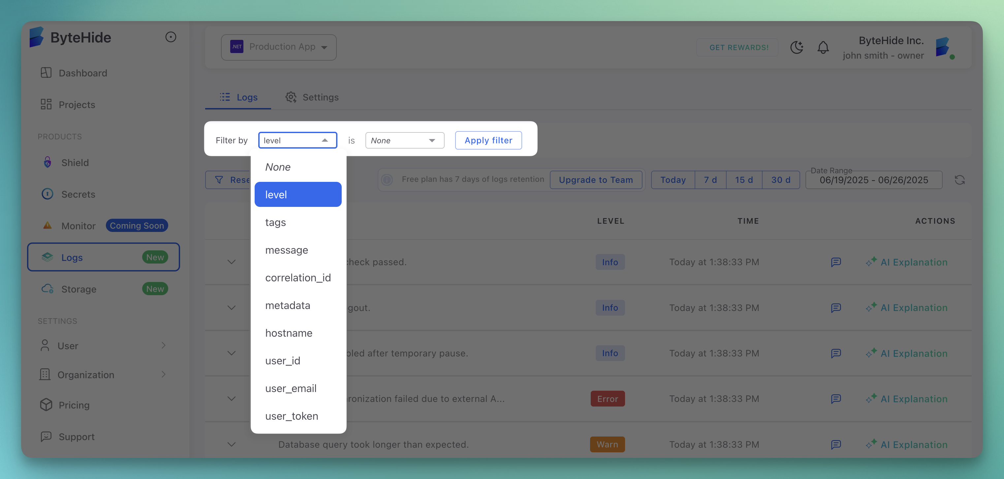Click Upgrade to Team button
1004x479 pixels.
coord(596,180)
